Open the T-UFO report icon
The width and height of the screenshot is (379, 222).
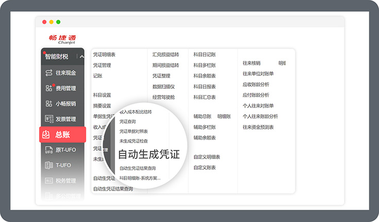click(x=49, y=165)
